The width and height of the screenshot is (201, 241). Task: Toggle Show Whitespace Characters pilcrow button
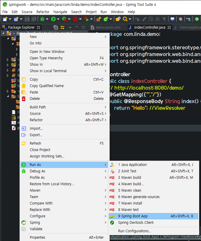pos(164,19)
